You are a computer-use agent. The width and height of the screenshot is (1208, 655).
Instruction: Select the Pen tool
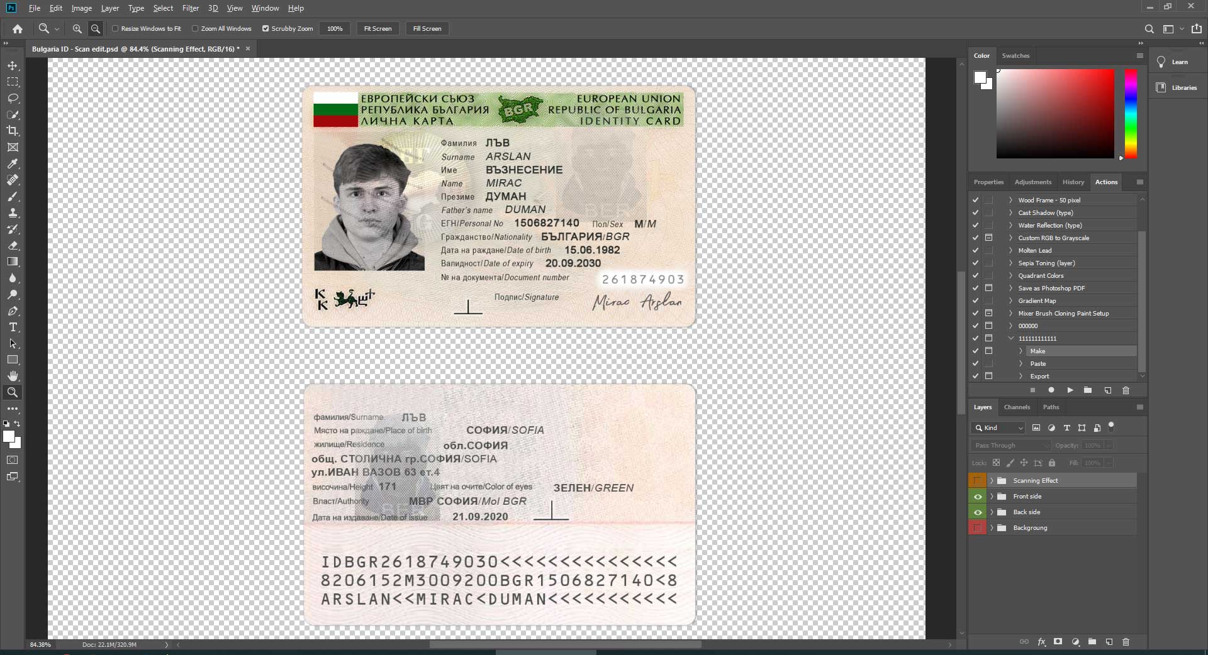click(x=13, y=311)
